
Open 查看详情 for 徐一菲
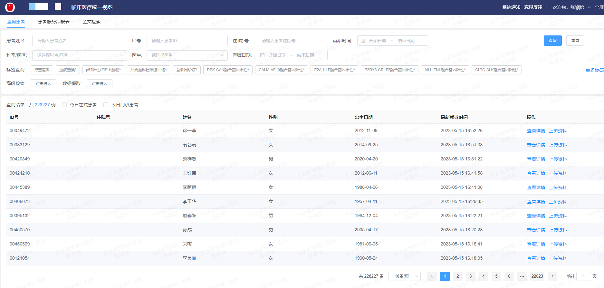(536, 131)
